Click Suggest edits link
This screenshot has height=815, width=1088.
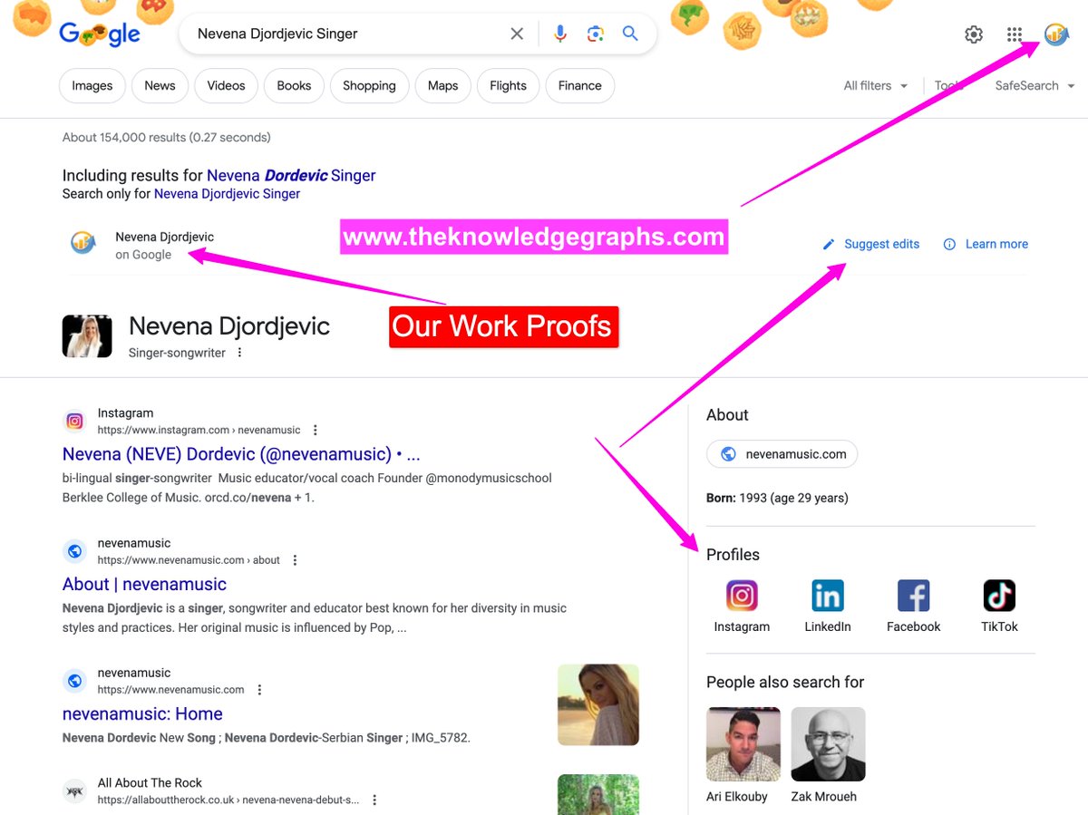pos(881,245)
